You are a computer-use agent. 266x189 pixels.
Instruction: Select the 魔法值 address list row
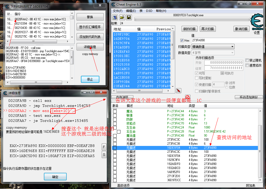(185, 136)
